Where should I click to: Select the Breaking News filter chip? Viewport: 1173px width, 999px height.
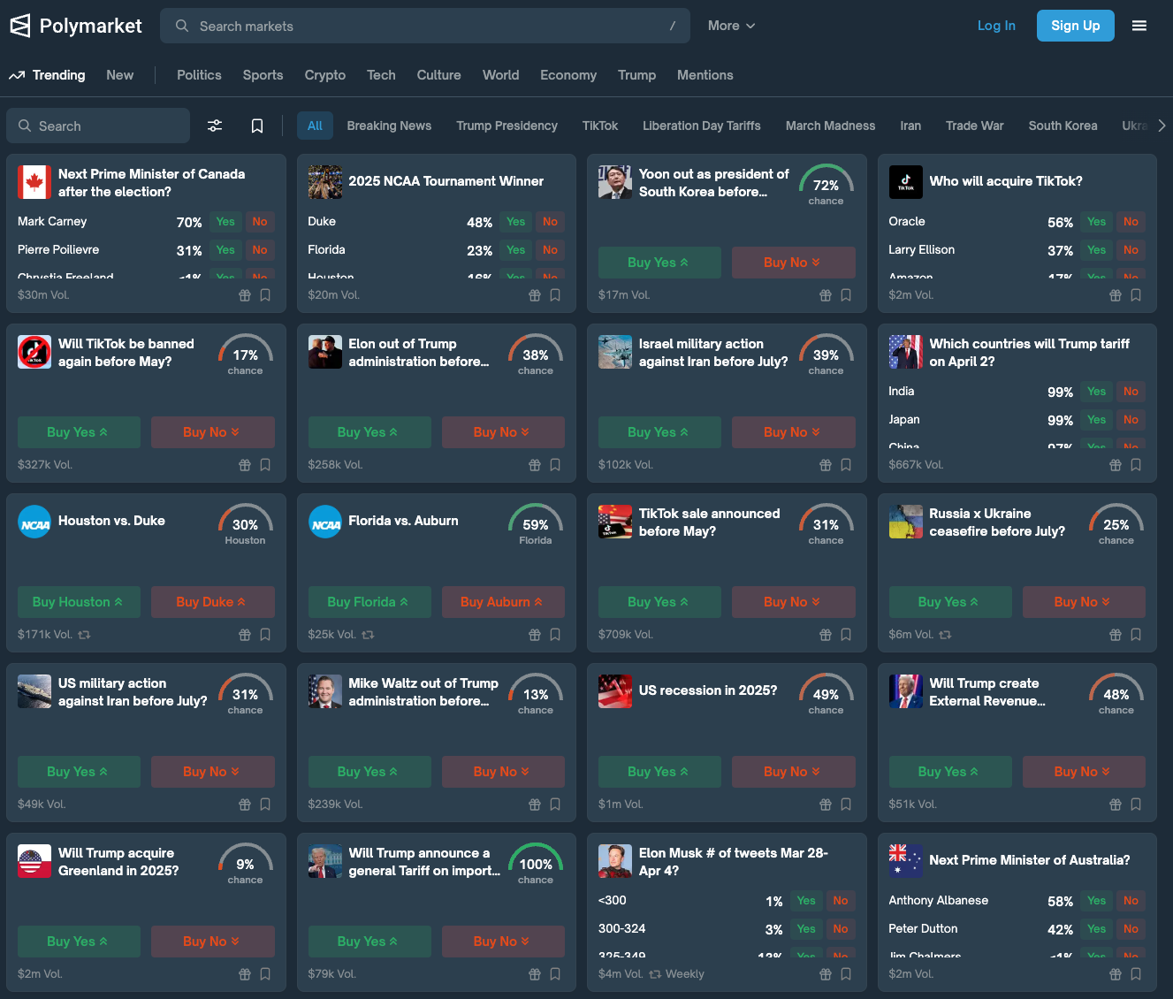coord(389,126)
